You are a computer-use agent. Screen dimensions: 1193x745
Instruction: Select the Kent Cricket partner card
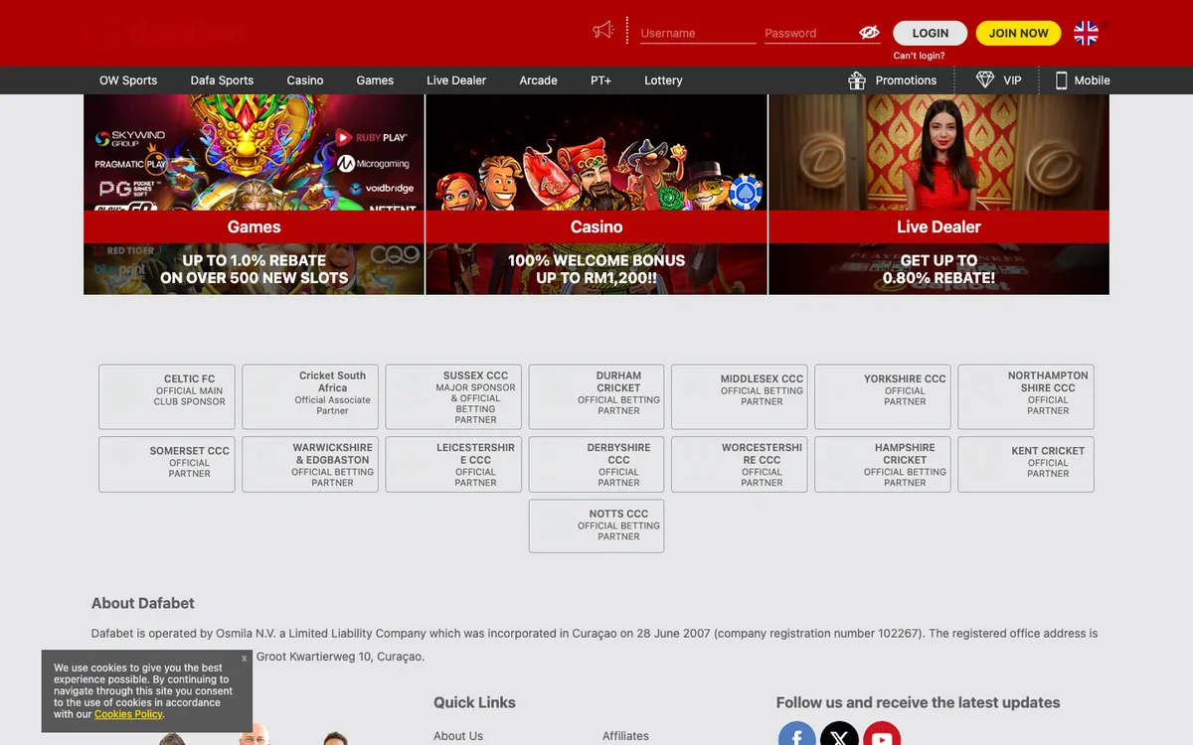tap(1026, 464)
